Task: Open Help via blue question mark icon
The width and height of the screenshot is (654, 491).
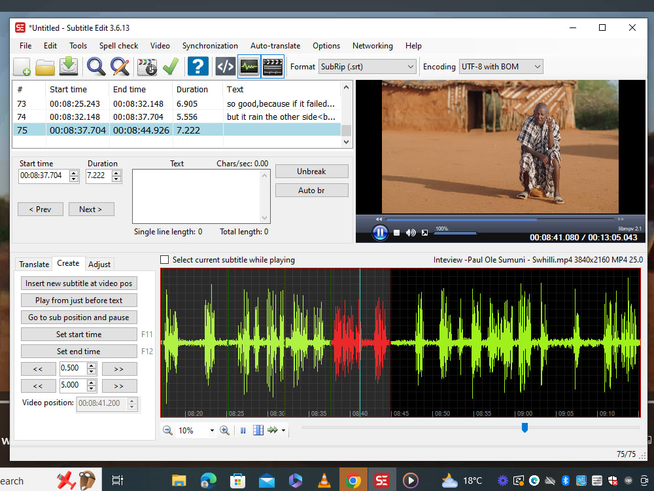Action: click(x=198, y=66)
